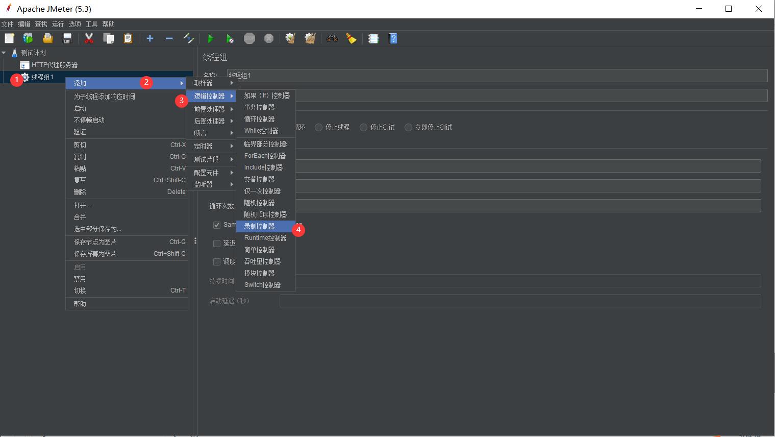Tick the 延迟 thread creation checkbox
This screenshot has height=437, width=775.
pos(217,244)
